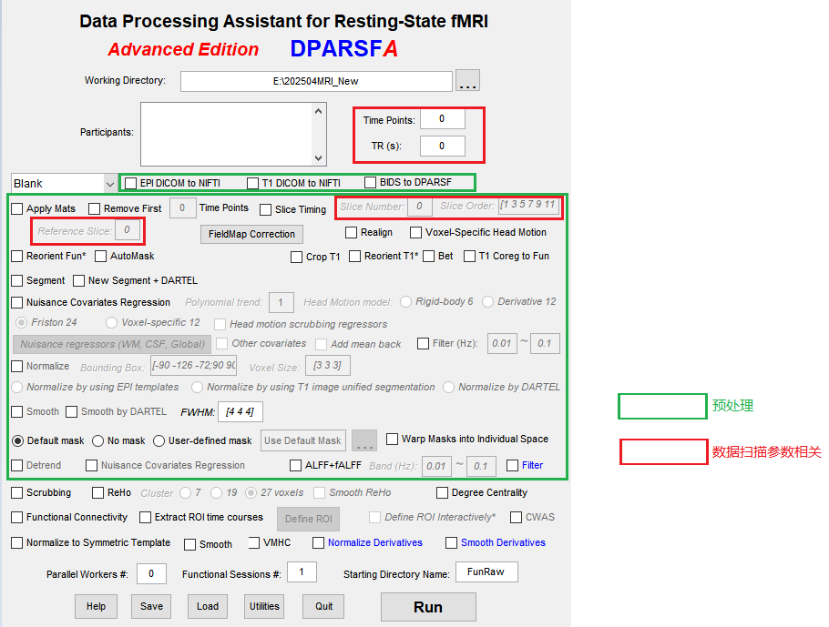Screen dimensions: 829x627
Task: Check New Segment + DARTEL
Action: (x=78, y=280)
